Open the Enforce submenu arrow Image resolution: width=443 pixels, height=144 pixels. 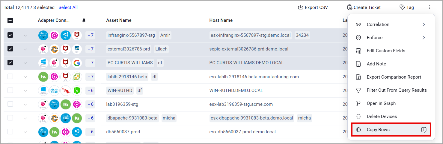pos(424,38)
